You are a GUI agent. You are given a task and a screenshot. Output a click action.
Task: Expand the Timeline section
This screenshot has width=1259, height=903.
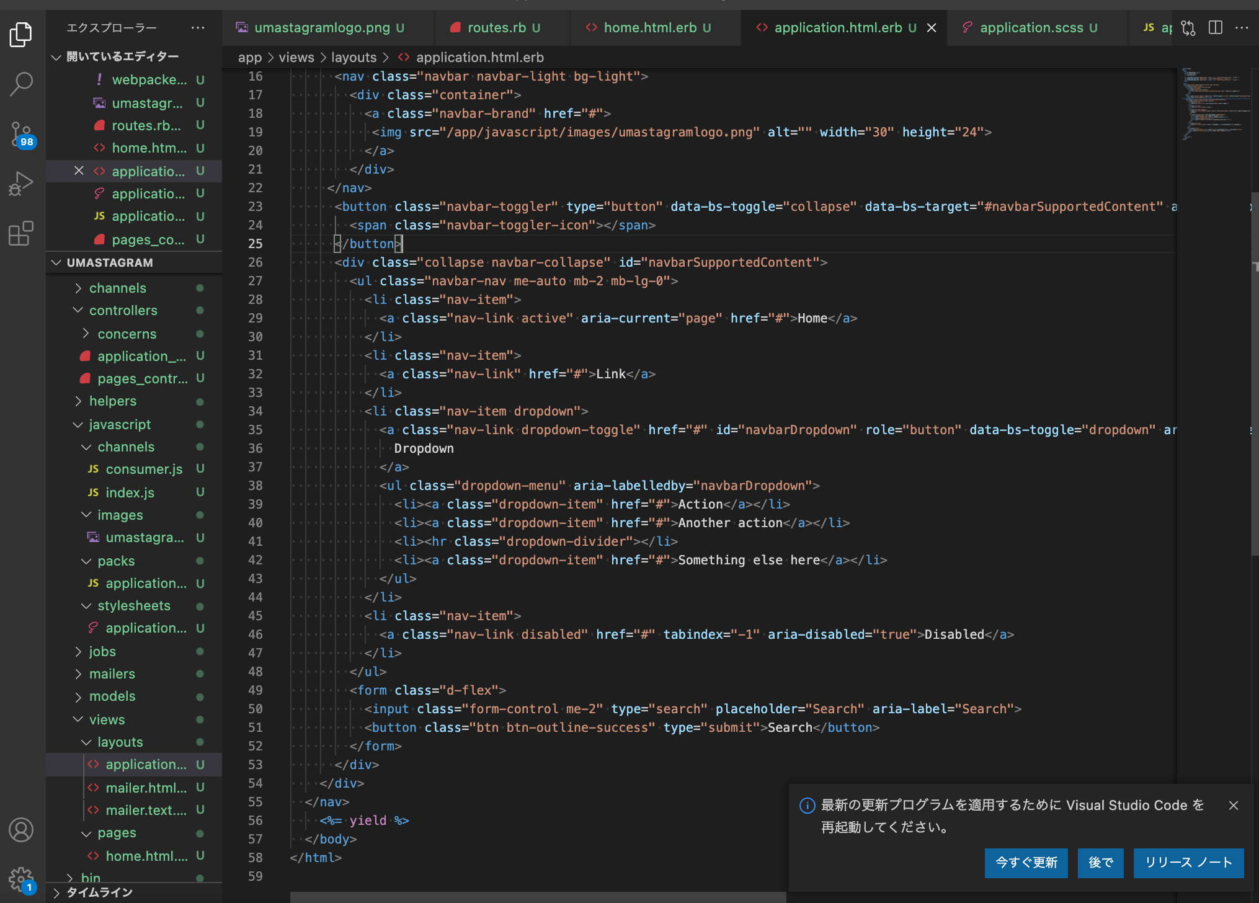[x=134, y=892]
